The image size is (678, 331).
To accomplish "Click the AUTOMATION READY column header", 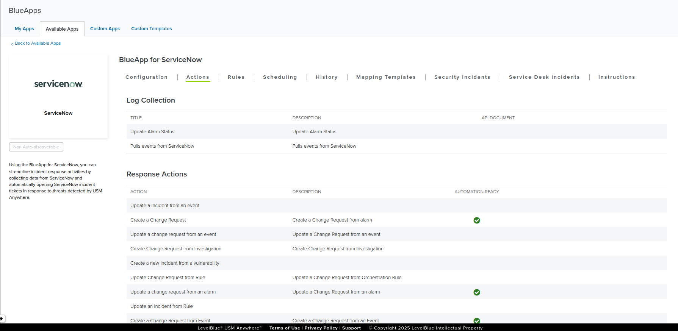I will (x=477, y=192).
